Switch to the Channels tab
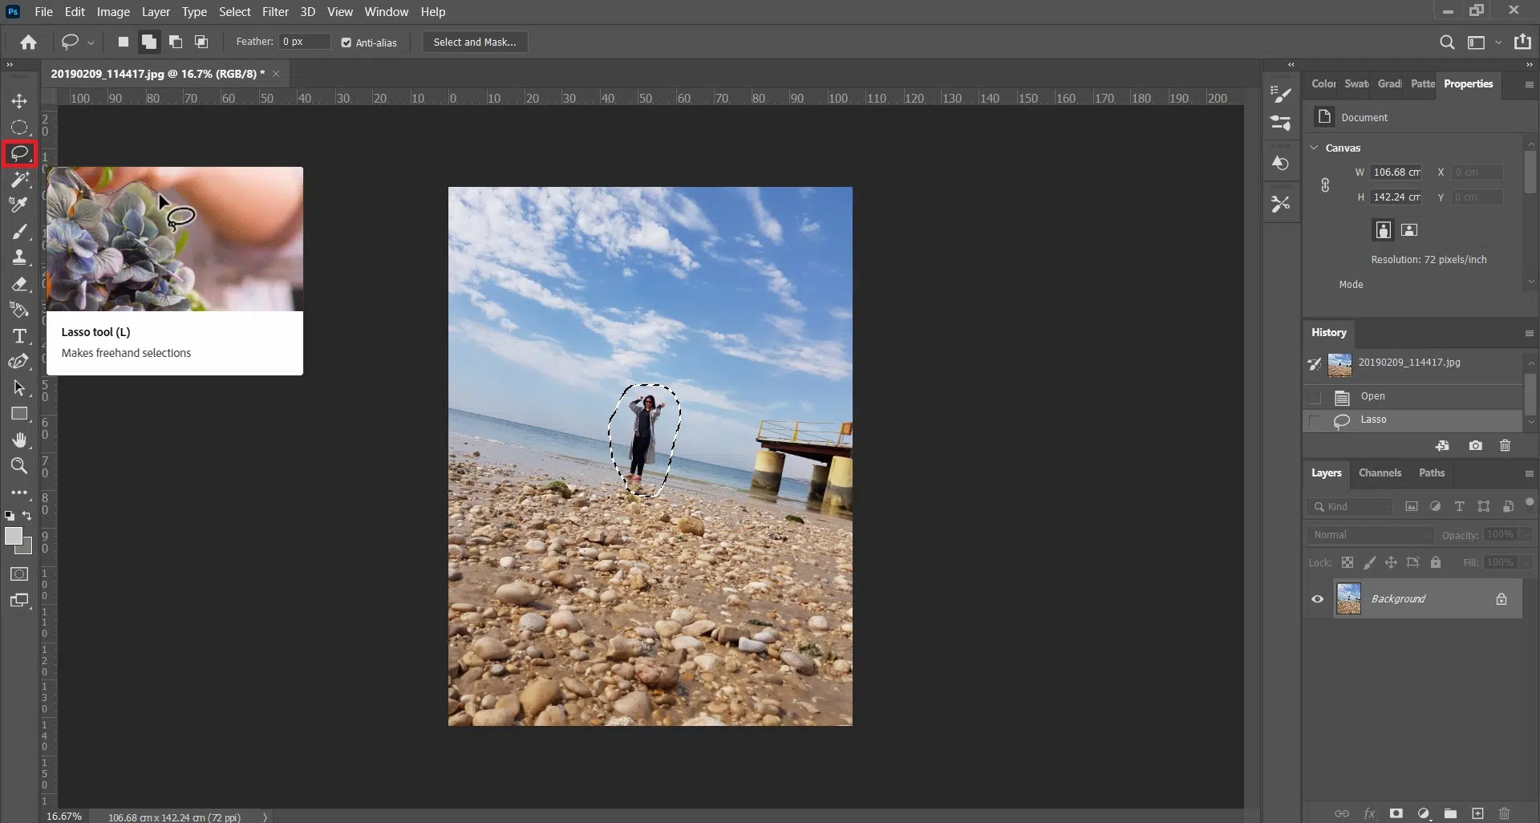 tap(1380, 473)
